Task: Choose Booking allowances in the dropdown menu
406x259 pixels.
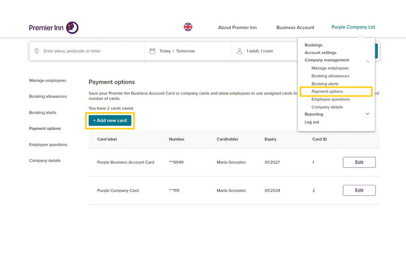Action: 330,76
